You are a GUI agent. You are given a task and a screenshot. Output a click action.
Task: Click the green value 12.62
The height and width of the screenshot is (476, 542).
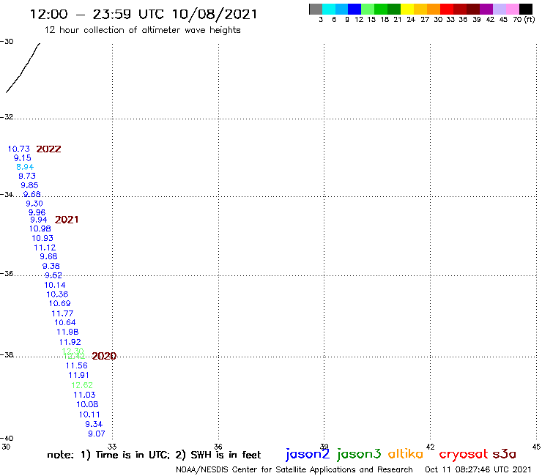[x=82, y=385]
